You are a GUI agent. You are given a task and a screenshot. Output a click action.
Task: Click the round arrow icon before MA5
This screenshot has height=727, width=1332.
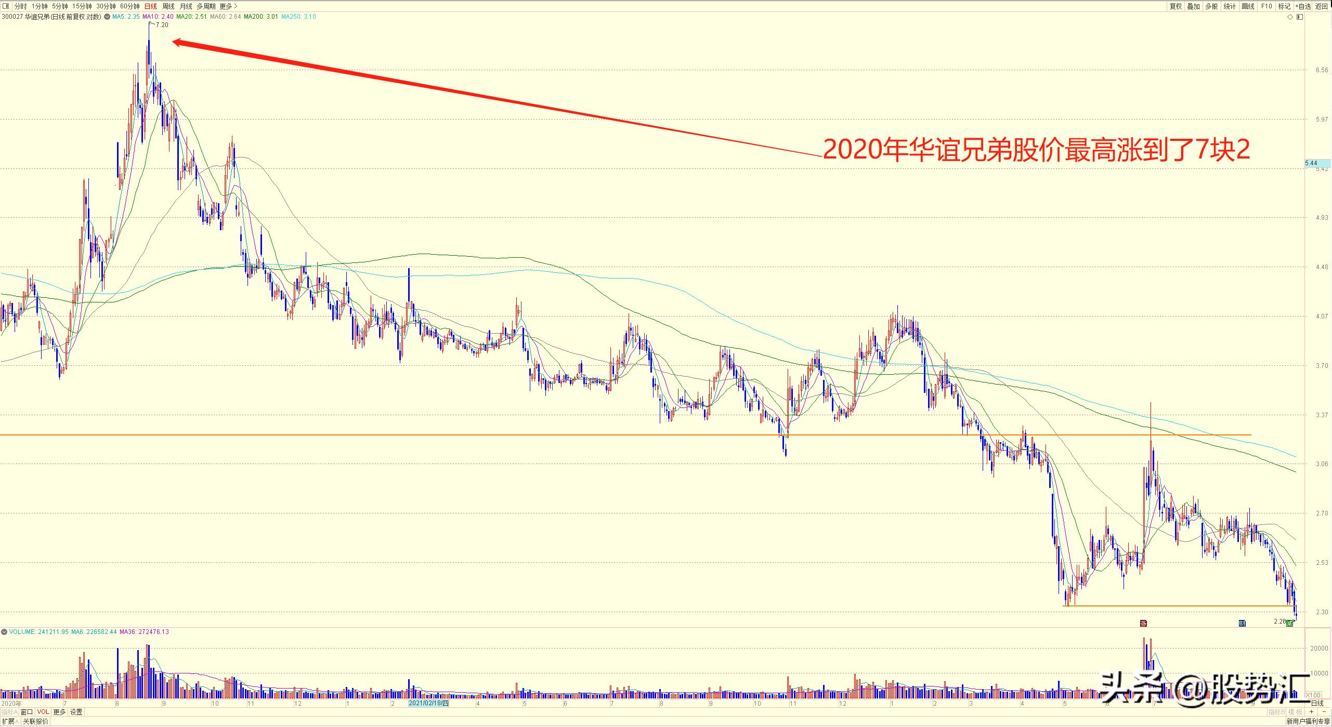pos(107,17)
